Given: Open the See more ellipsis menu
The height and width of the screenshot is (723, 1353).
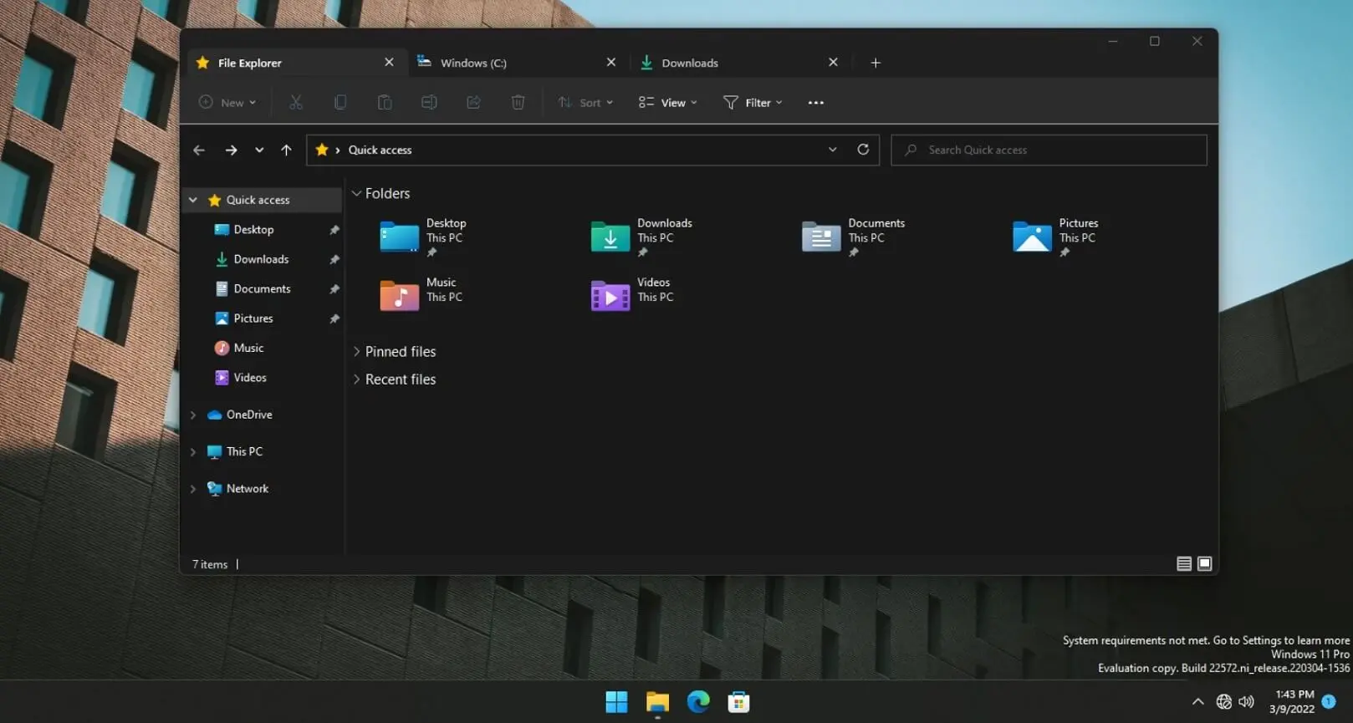Looking at the screenshot, I should click(x=815, y=102).
